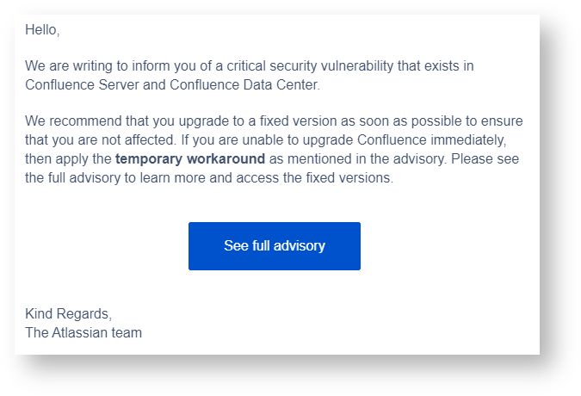Click the bold temporary workaround text
The width and height of the screenshot is (581, 396).
pos(189,159)
